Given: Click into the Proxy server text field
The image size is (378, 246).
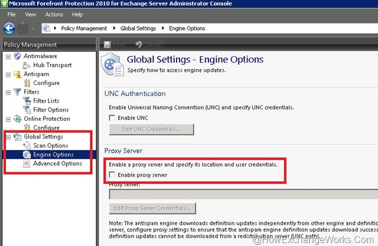Looking at the screenshot, I should point(242,194).
